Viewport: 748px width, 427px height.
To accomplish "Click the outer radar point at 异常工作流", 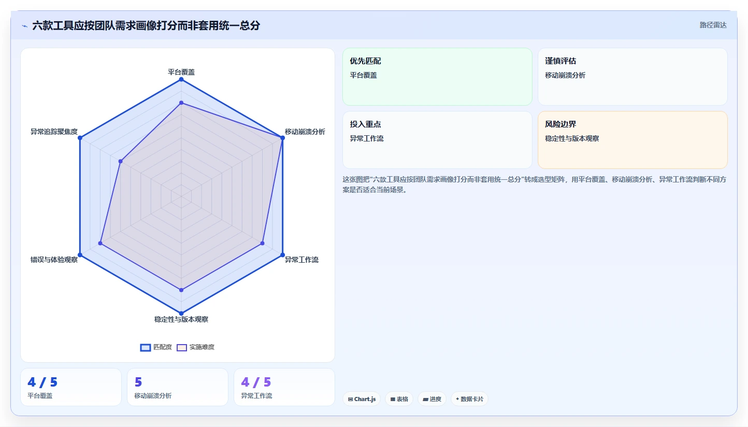I will tap(282, 255).
